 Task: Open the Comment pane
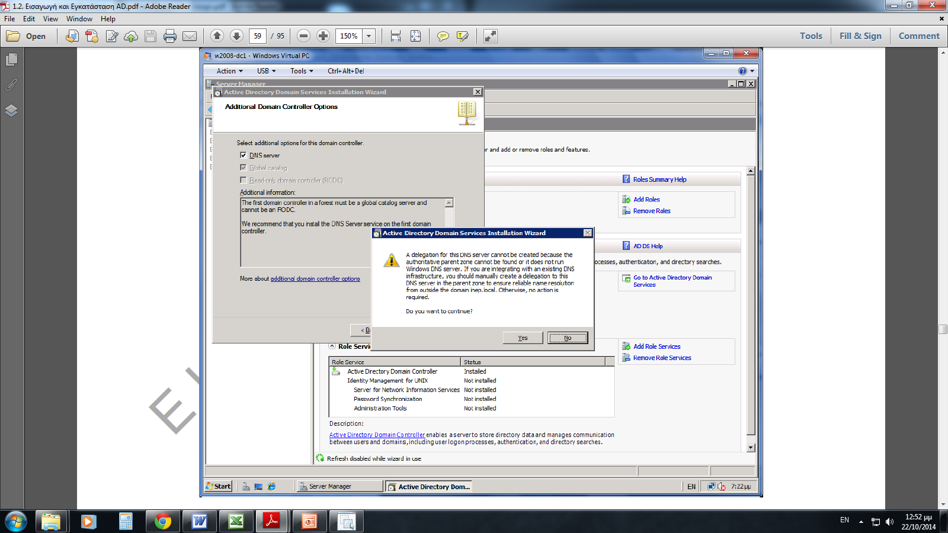(x=919, y=36)
